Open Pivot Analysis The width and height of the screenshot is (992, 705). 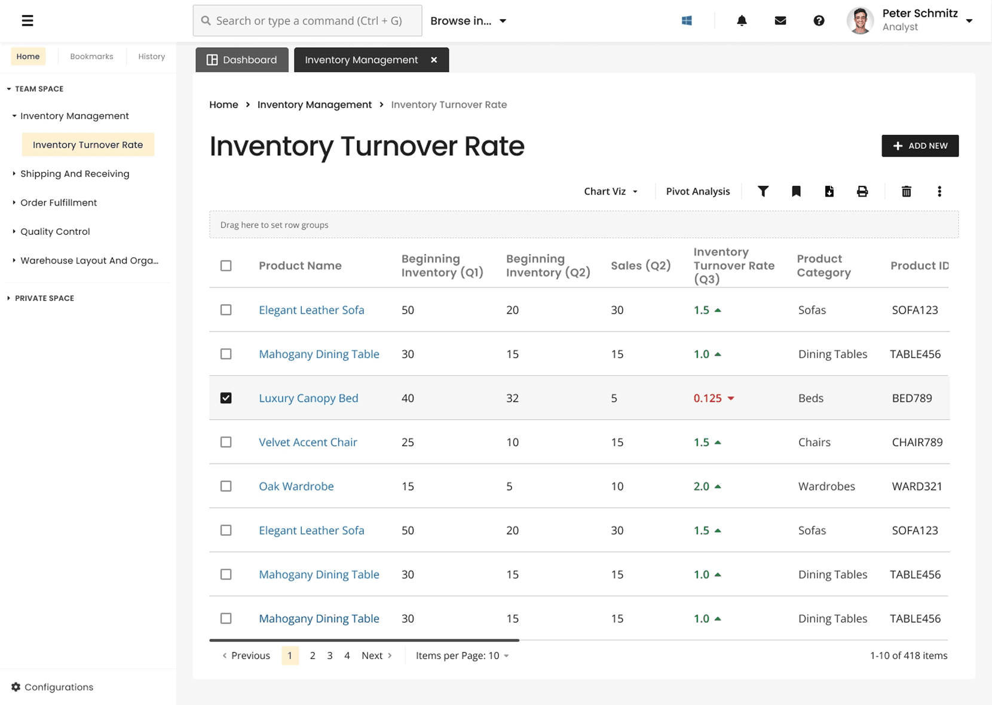pyautogui.click(x=698, y=191)
